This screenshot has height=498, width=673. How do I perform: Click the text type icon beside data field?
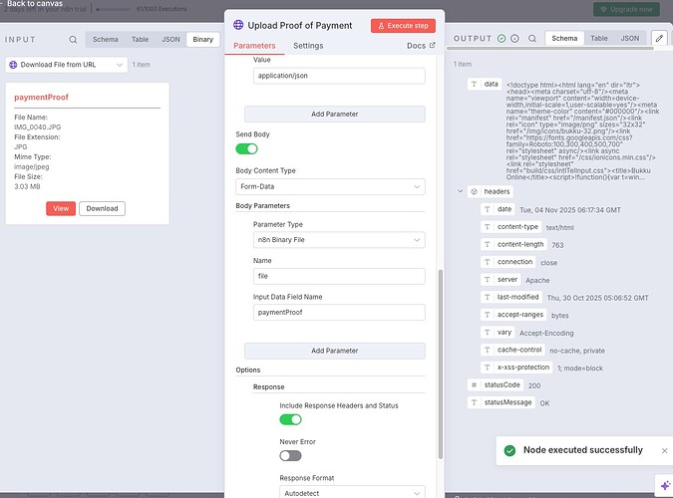click(x=474, y=84)
